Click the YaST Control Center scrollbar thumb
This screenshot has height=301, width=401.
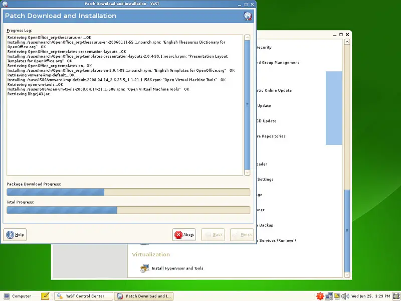coord(347,231)
